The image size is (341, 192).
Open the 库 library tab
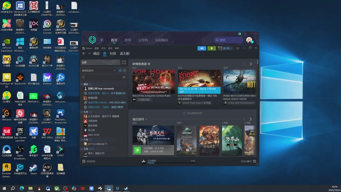pyautogui.click(x=104, y=53)
